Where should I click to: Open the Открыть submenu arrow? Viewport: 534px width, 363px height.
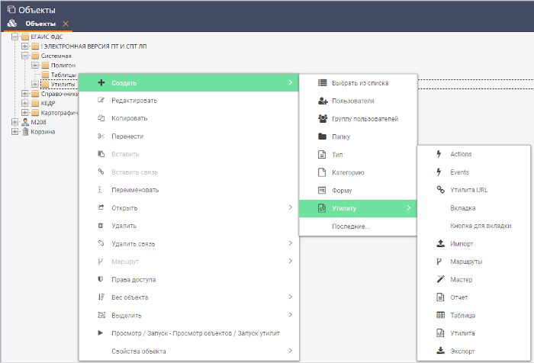click(290, 207)
